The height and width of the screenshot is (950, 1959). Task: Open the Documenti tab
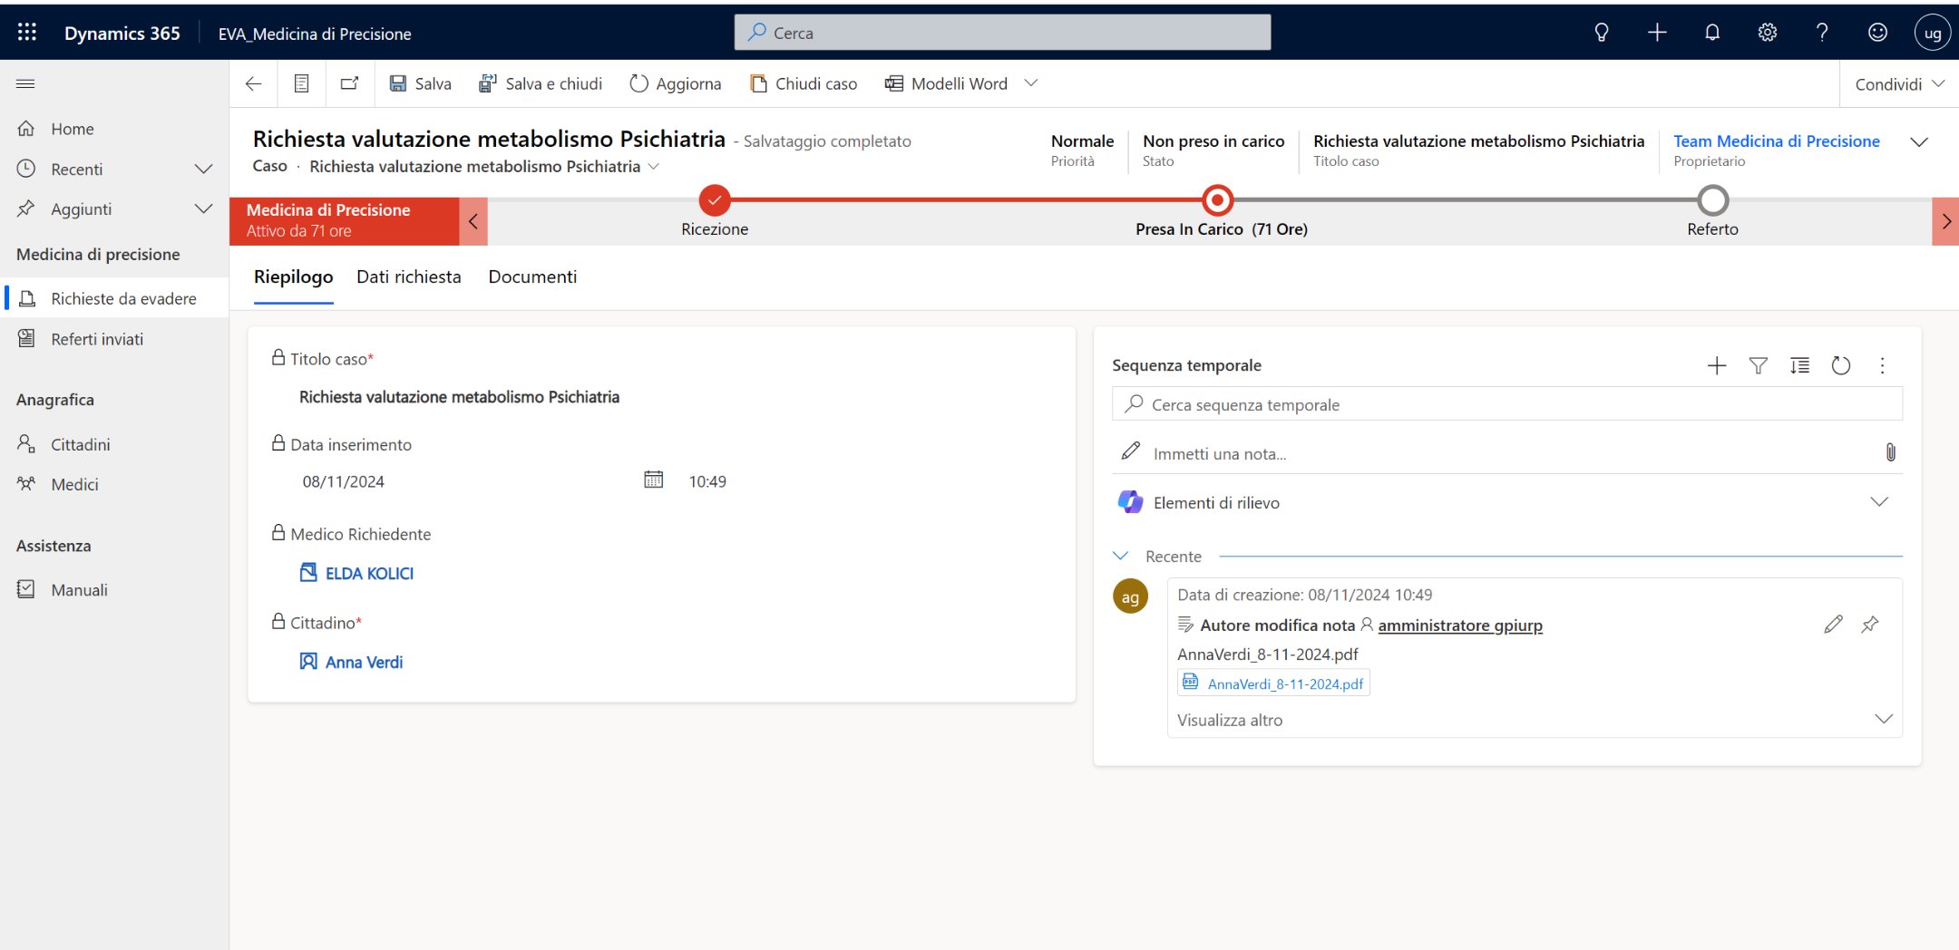(532, 276)
